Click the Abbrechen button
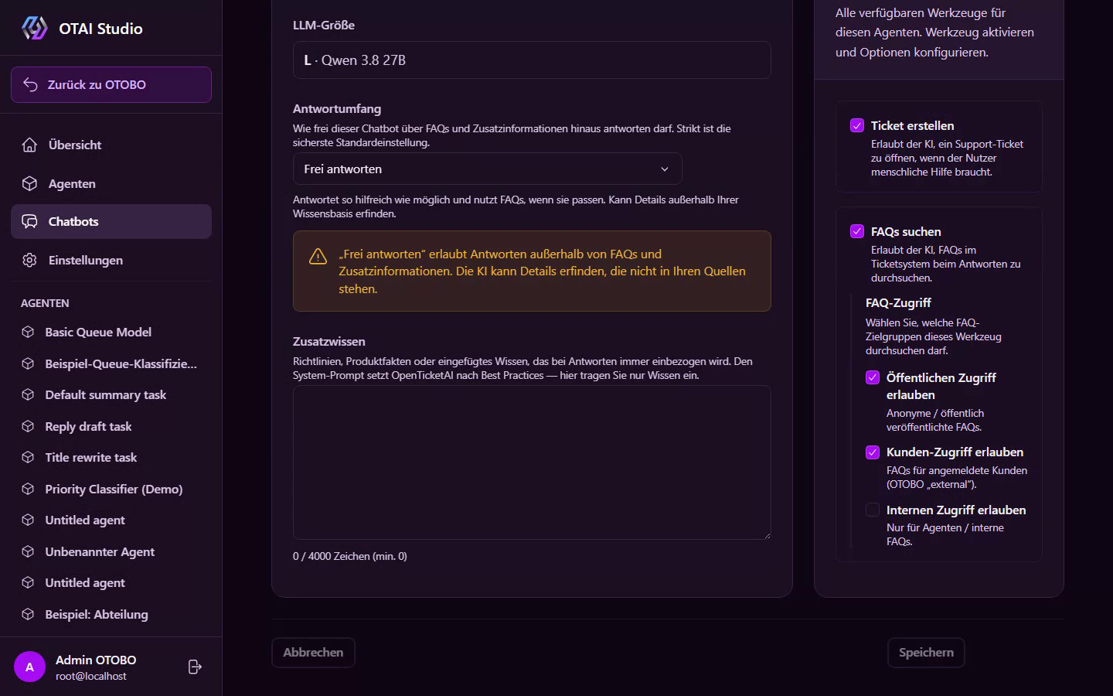 pyautogui.click(x=313, y=652)
